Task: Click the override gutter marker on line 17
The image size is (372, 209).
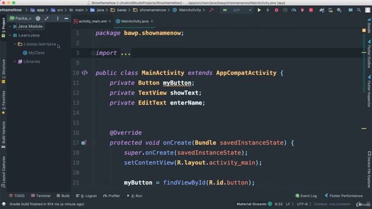Action: 84,143
